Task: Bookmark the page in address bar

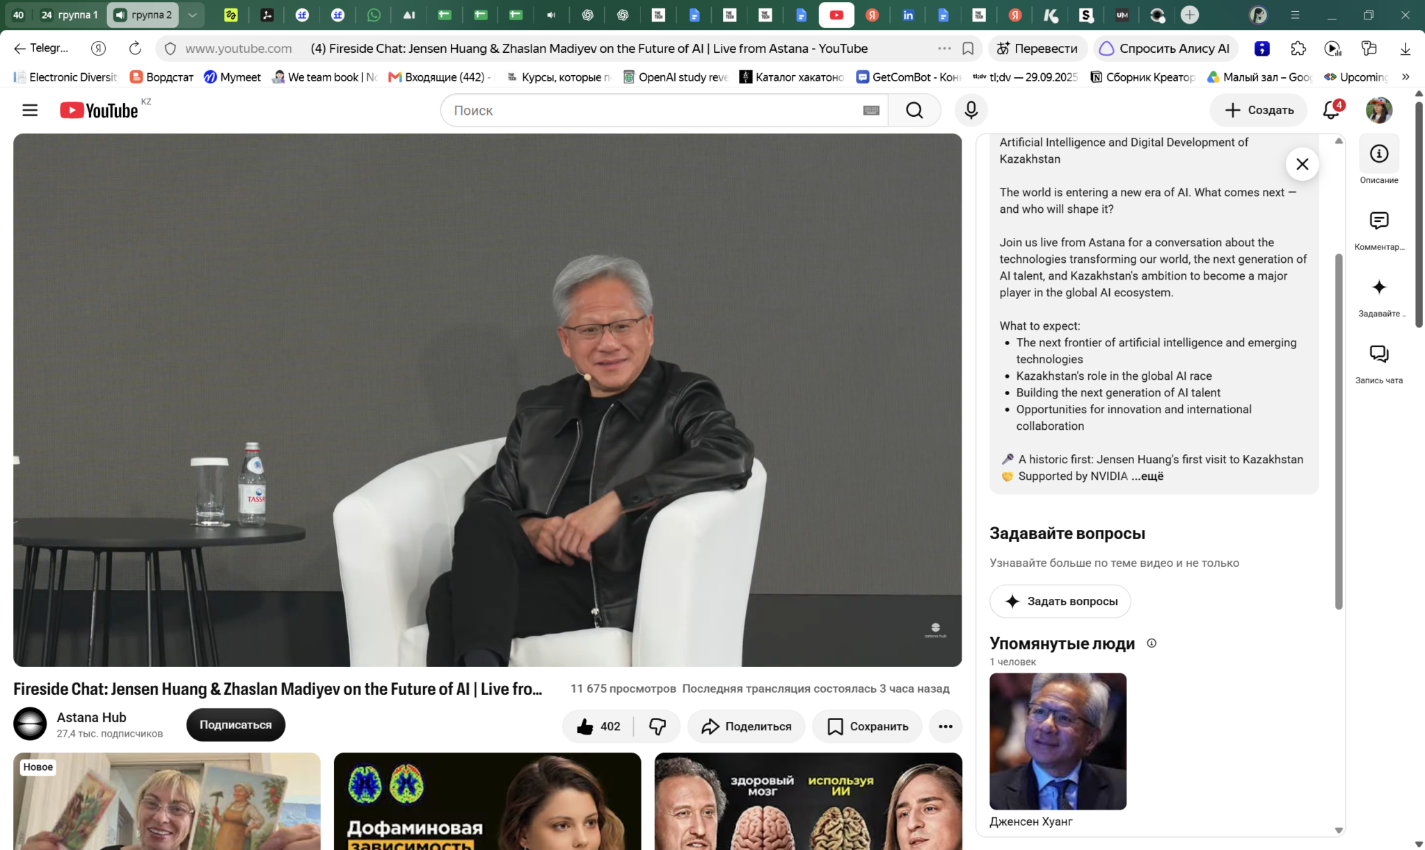Action: point(967,48)
